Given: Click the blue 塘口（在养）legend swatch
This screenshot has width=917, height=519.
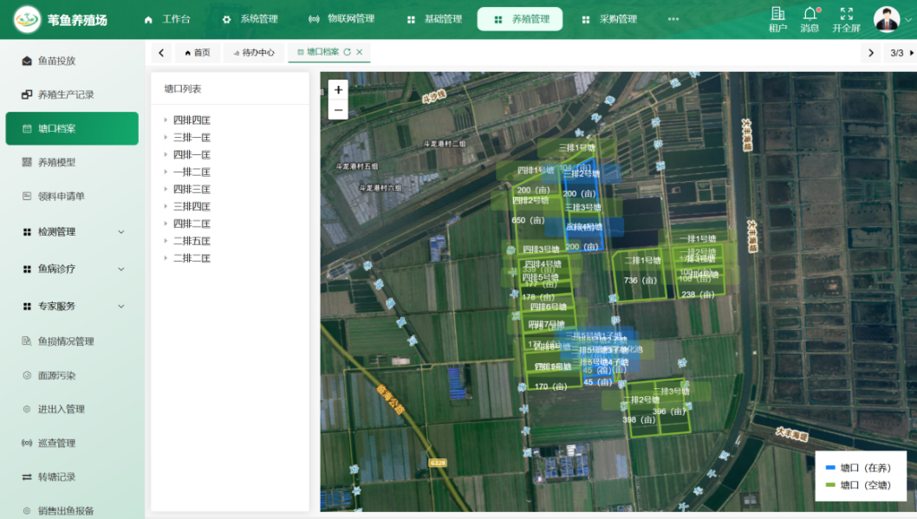Looking at the screenshot, I should [x=830, y=468].
